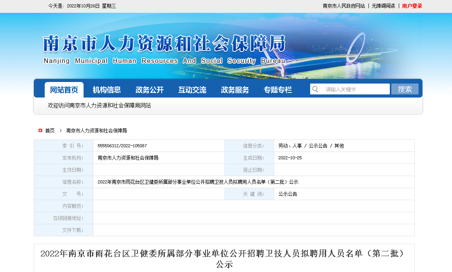Open the 南京市人民政府网站 link
452x272 pixels.
point(344,6)
